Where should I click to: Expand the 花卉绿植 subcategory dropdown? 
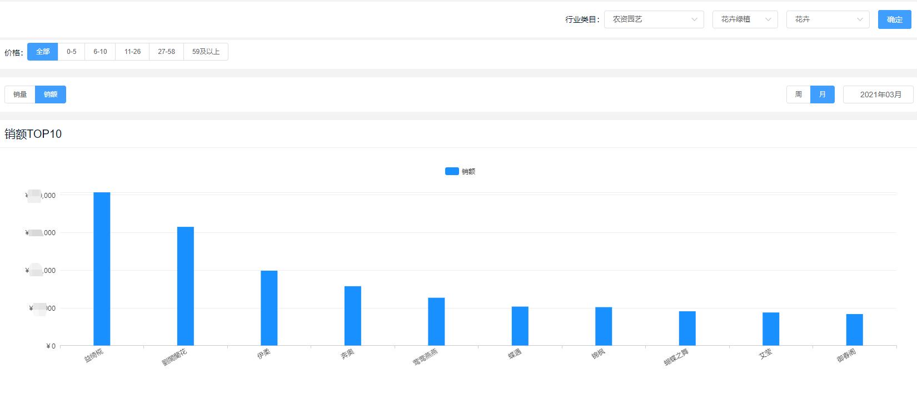745,19
